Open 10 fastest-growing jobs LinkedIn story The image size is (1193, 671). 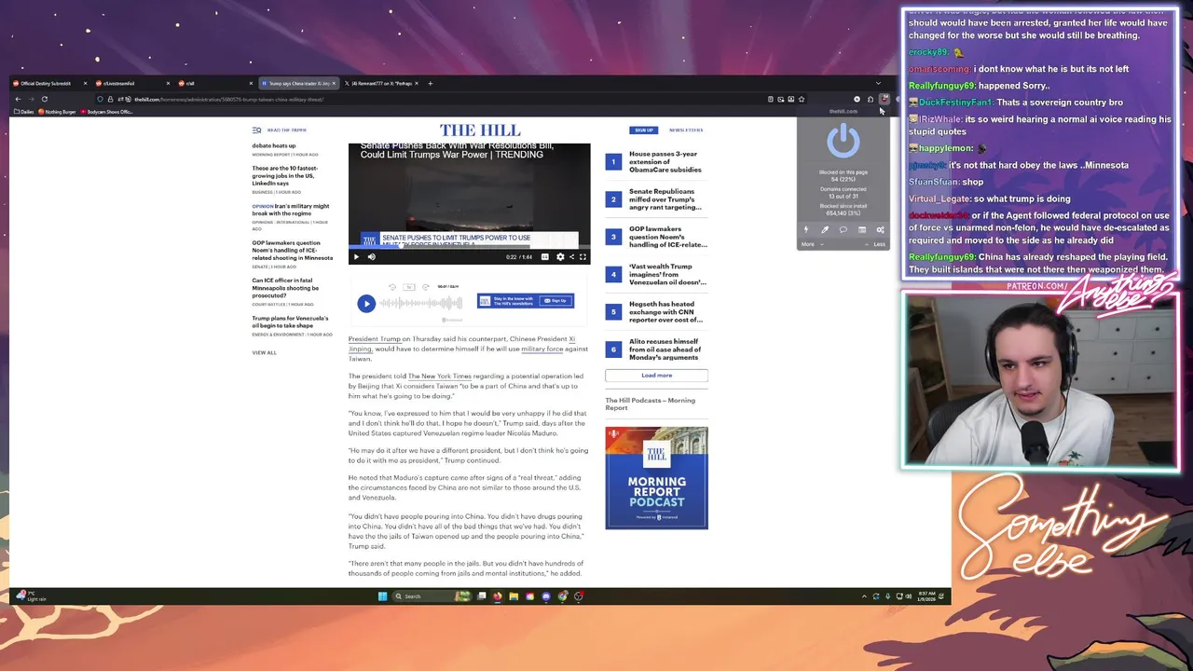(x=285, y=176)
